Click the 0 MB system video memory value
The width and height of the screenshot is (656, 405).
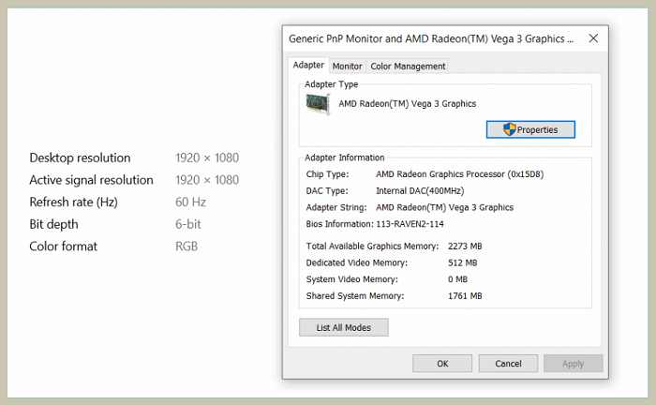457,279
